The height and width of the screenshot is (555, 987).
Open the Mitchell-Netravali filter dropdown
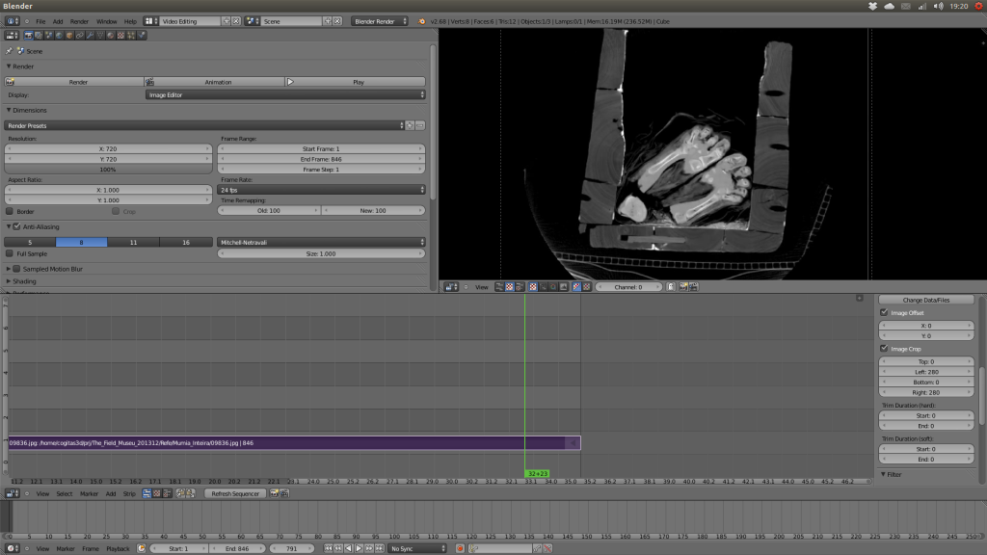coord(323,242)
